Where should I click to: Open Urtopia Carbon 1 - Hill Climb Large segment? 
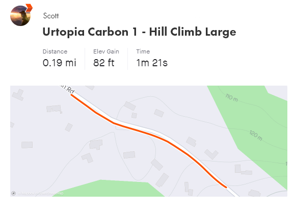[x=139, y=32]
